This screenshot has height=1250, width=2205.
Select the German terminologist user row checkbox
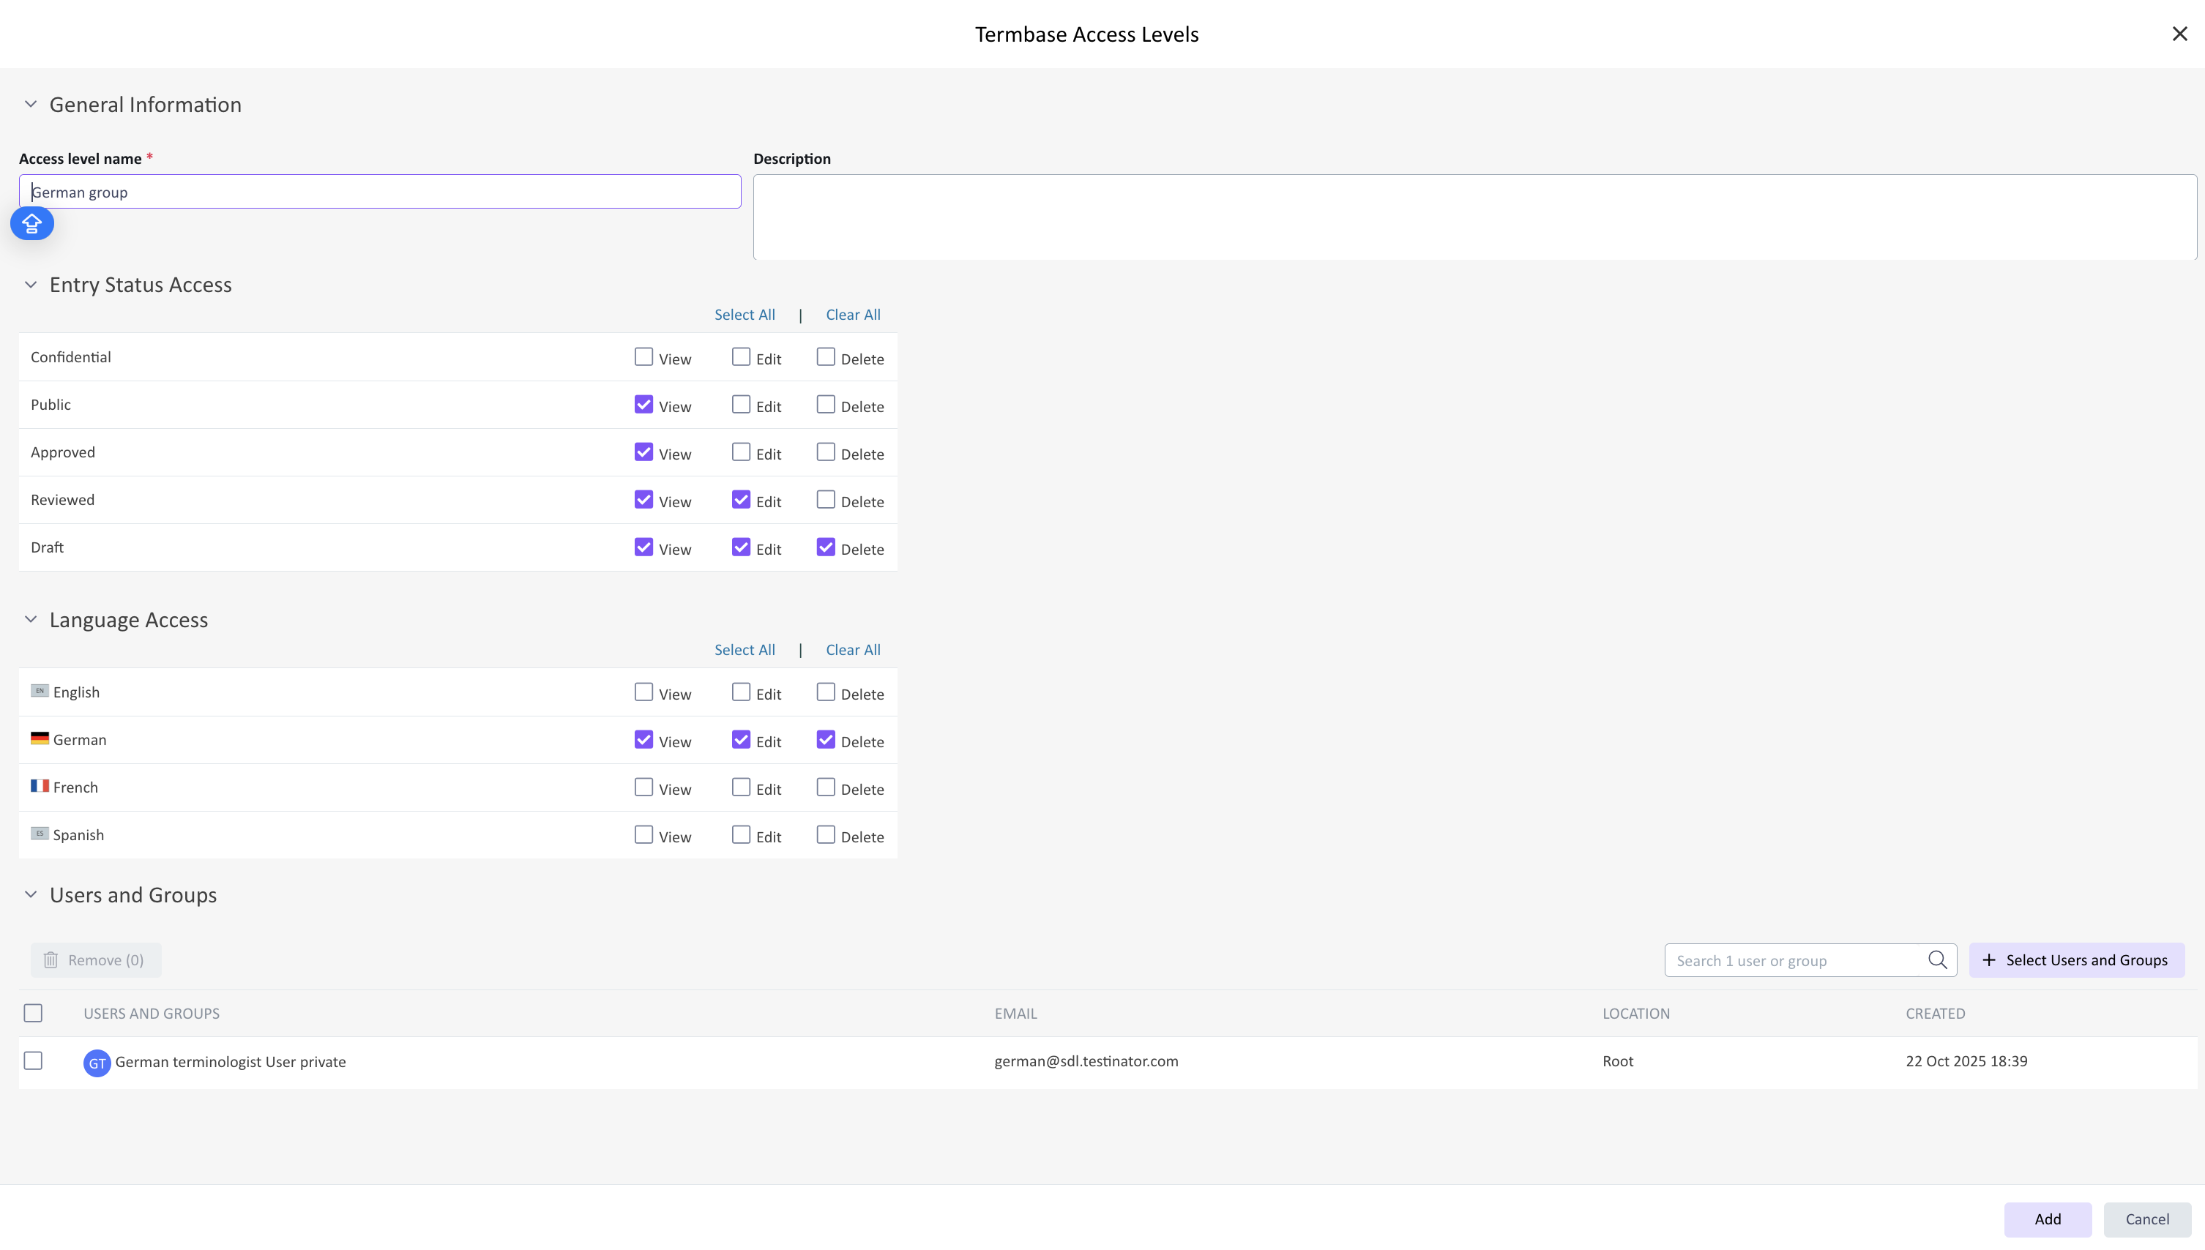tap(34, 1060)
